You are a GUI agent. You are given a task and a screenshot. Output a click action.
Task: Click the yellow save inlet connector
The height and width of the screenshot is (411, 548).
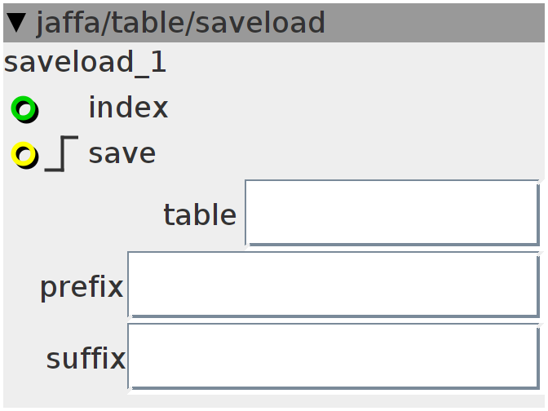(24, 155)
